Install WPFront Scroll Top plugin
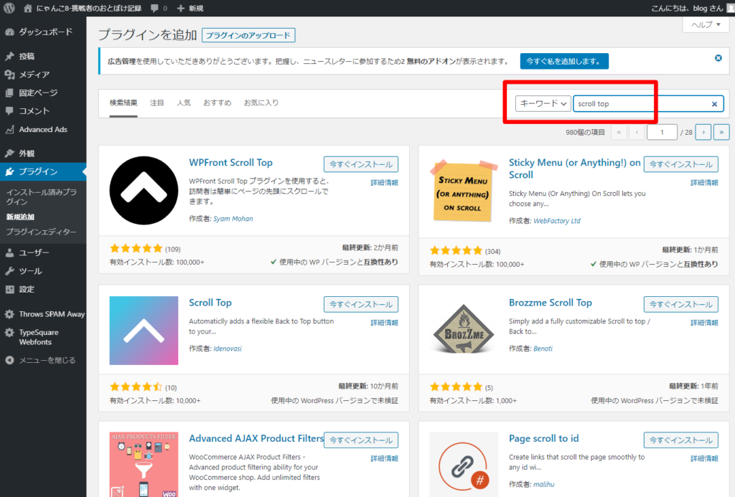Viewport: 735px width, 497px height. point(360,164)
